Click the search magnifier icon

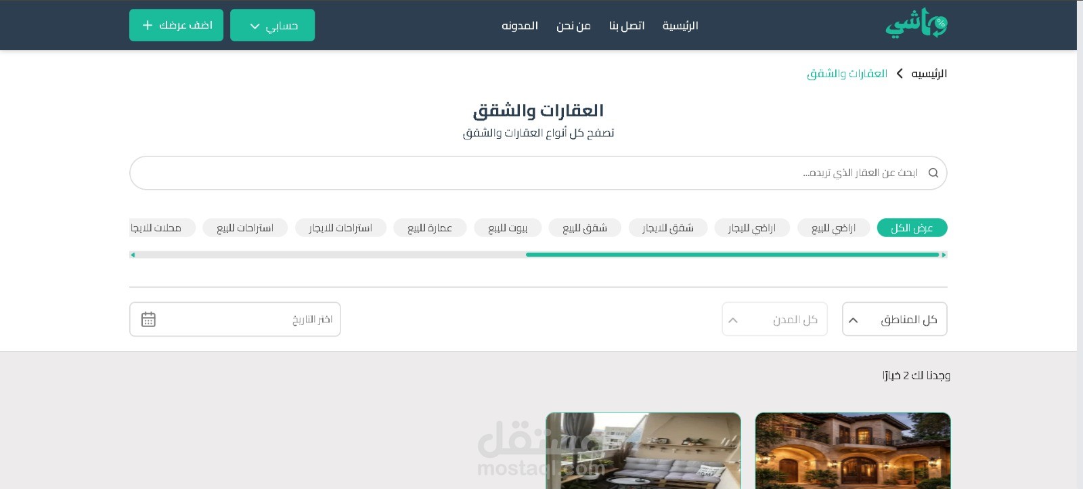click(933, 173)
